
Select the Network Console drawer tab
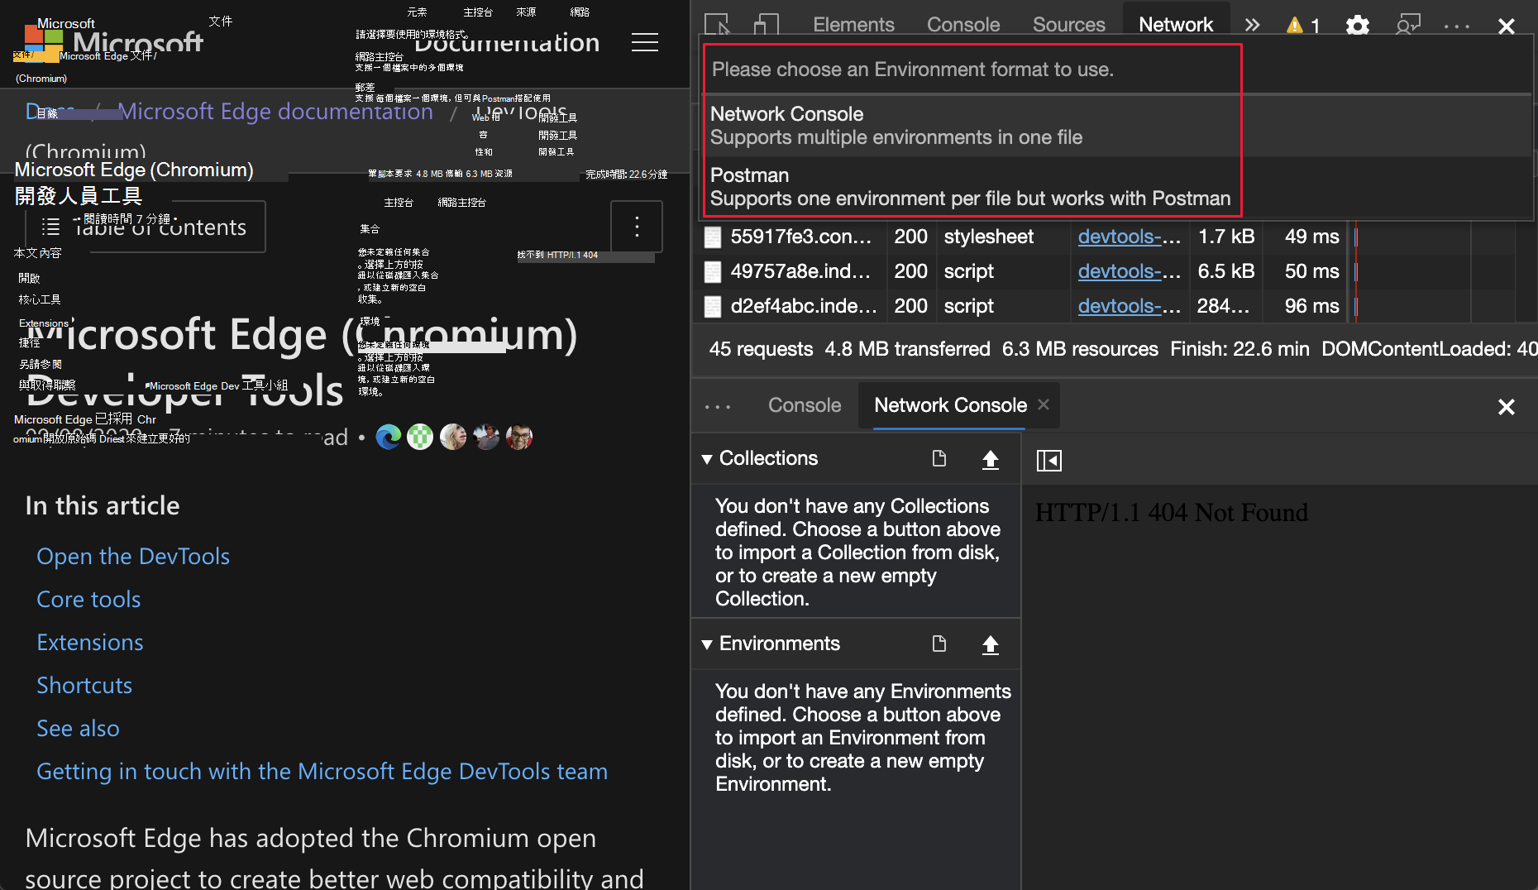click(x=950, y=405)
